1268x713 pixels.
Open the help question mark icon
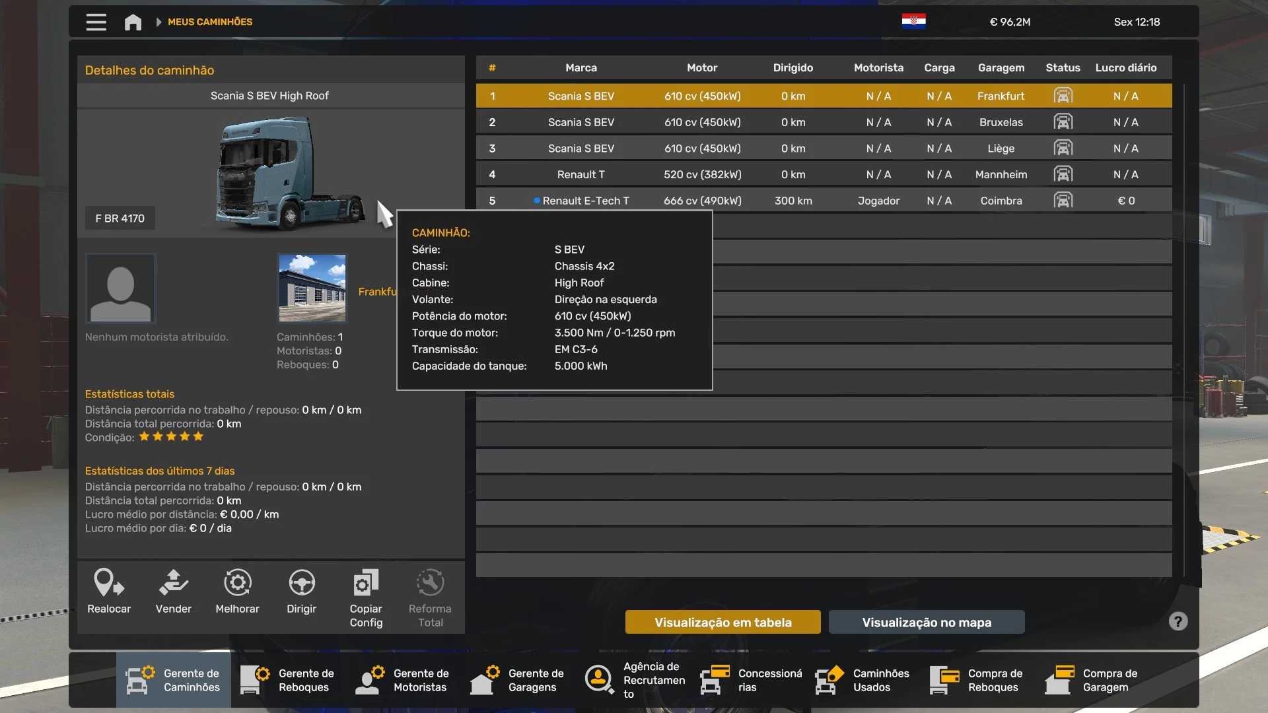click(x=1178, y=621)
